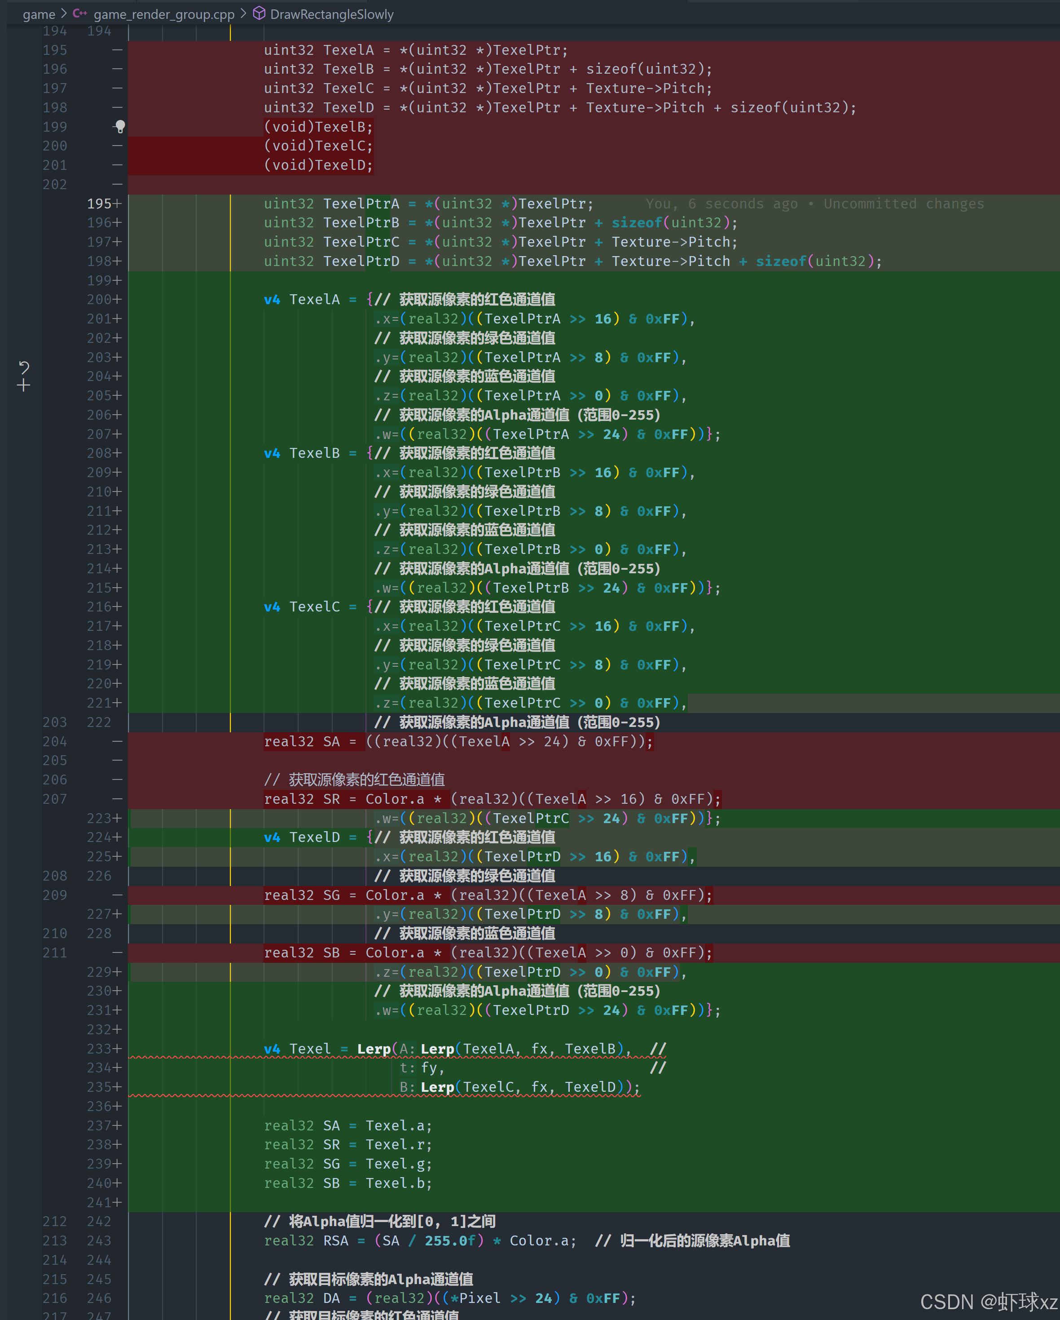This screenshot has height=1320, width=1060.
Task: Click line 'real32 RSA = (SA / 255.0f) * Color.a;'
Action: [x=420, y=1240]
